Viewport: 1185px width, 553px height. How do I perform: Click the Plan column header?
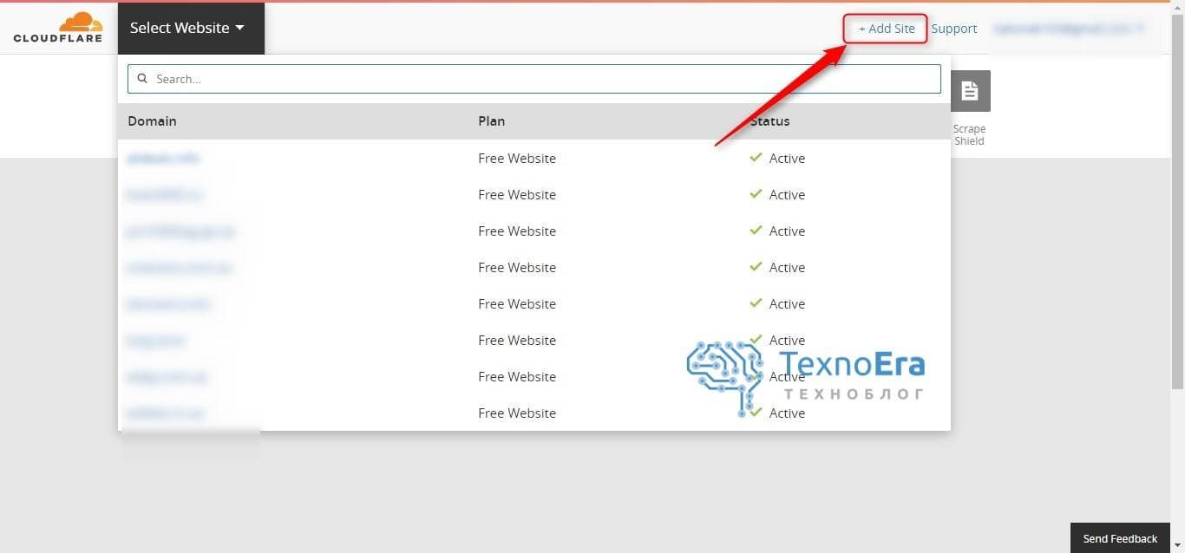pos(491,121)
